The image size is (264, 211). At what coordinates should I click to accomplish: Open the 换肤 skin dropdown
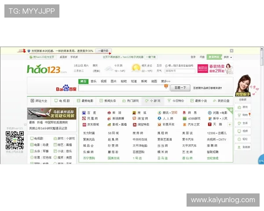[227, 57]
